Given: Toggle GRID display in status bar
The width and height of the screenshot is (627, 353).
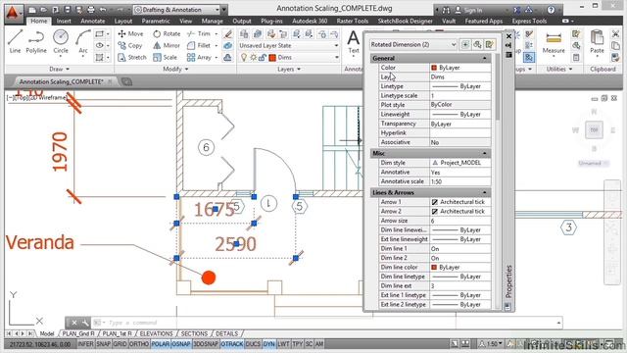Looking at the screenshot, I should 120,344.
